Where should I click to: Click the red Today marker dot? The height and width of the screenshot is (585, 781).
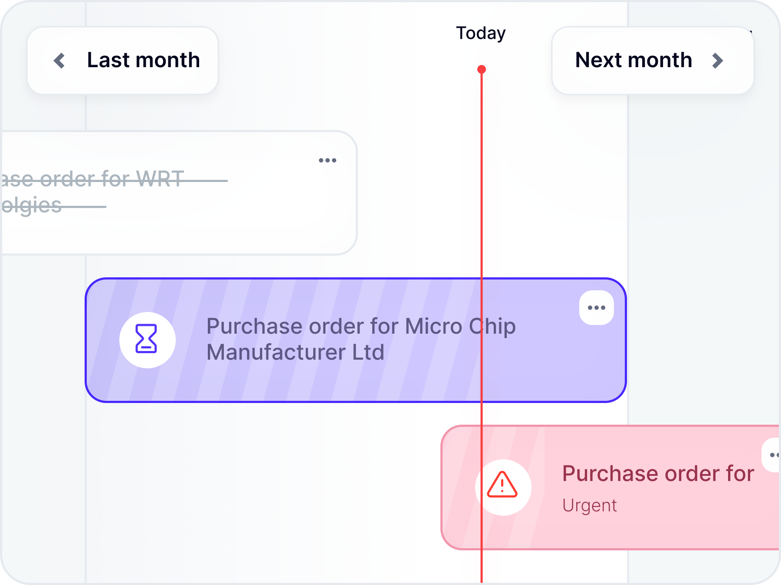481,68
